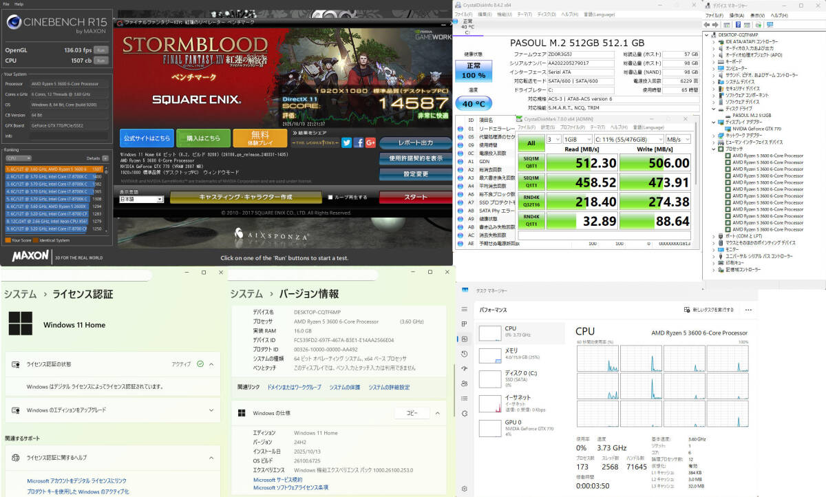The height and width of the screenshot is (497, 826).
Task: Collapse the Windows の仕様 section chevron
Action: [437, 413]
